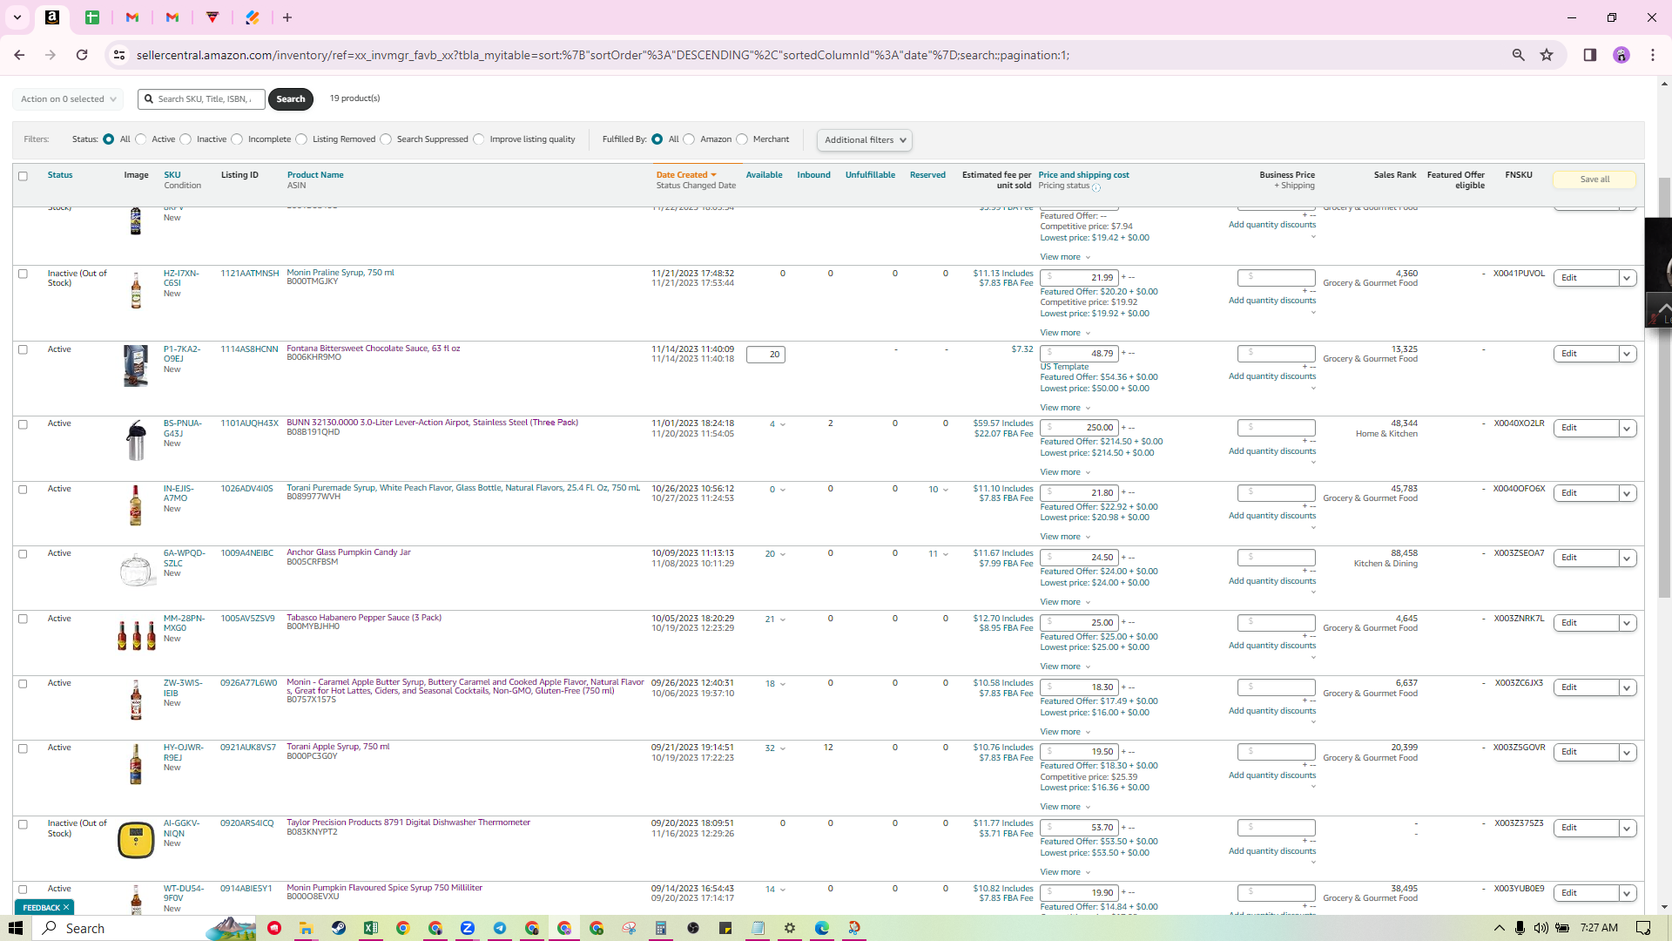Open Edit dropdown arrow for Anchor Glass Jar

point(1627,558)
